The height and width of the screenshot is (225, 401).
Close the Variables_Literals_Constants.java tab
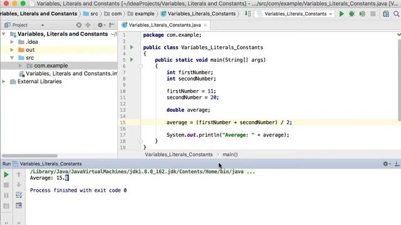(x=205, y=25)
